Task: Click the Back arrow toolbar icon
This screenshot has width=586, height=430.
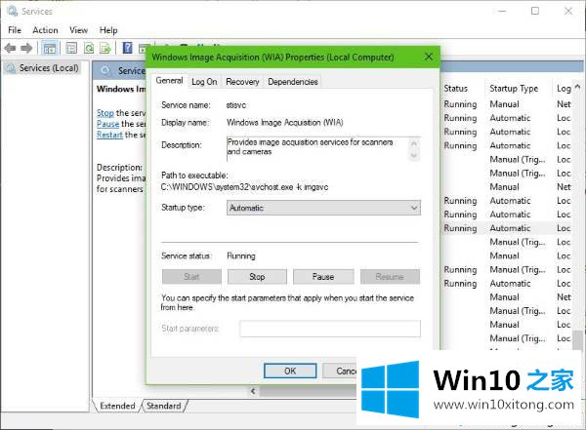Action: coord(10,48)
